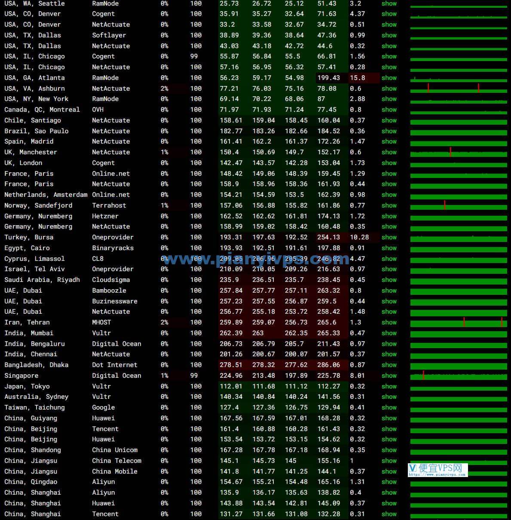Click show for Saudi Arabia Riyadh
Image resolution: width=511 pixels, height=520 pixels.
389,280
